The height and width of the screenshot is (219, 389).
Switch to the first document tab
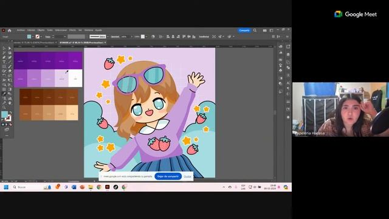pos(35,43)
